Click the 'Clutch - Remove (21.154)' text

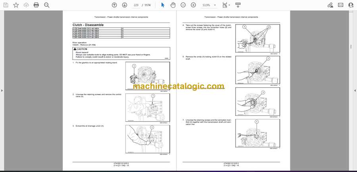(84, 45)
